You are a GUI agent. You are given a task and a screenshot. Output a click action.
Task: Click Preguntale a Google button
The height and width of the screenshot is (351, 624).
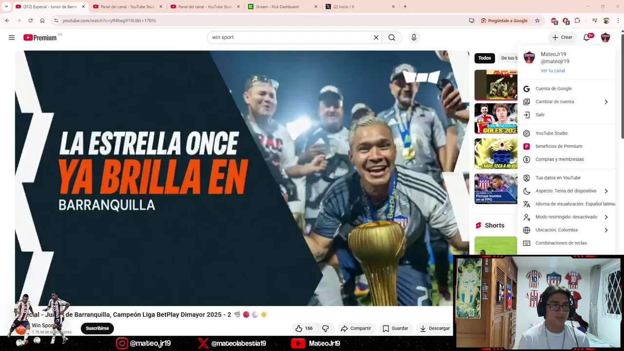(x=504, y=20)
